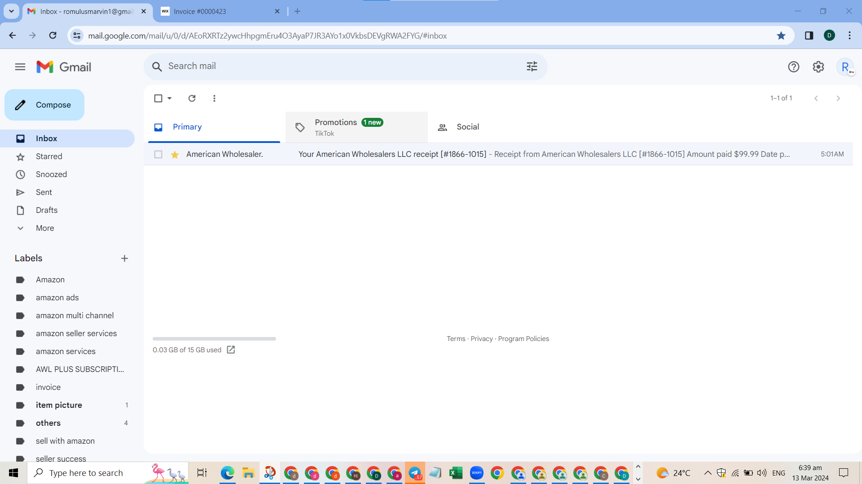Click the Search mail field
This screenshot has height=484, width=862.
click(x=346, y=66)
